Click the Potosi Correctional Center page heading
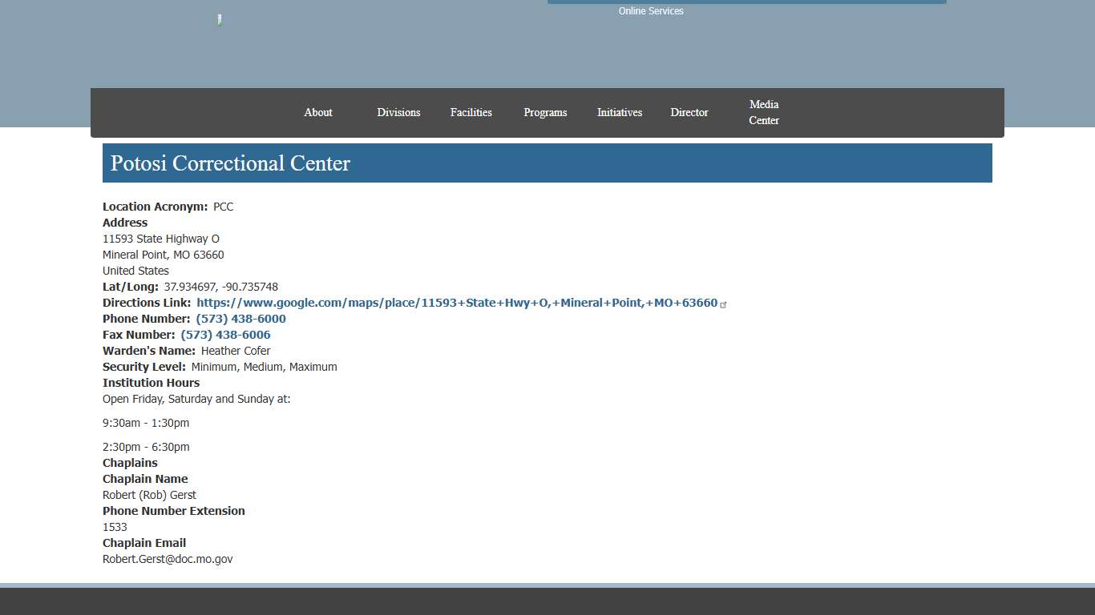The width and height of the screenshot is (1095, 615). pyautogui.click(x=230, y=163)
